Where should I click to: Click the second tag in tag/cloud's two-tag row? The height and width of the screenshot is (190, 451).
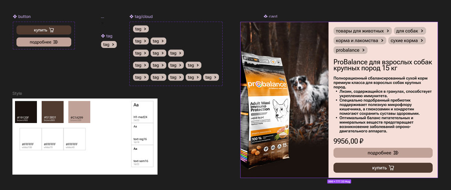(x=158, y=41)
